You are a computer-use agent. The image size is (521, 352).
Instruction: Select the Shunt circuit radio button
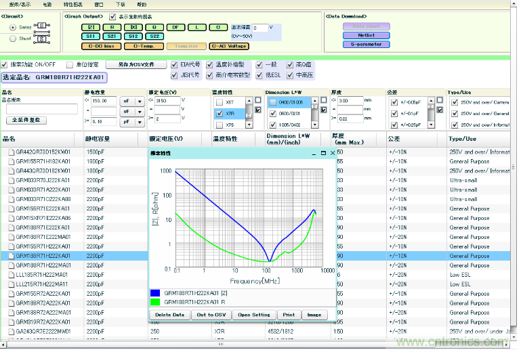[x=14, y=39]
